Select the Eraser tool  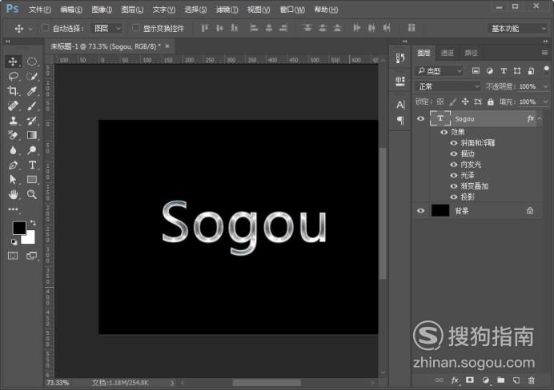point(13,135)
